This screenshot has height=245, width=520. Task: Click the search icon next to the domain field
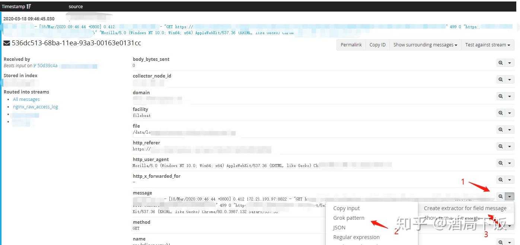tap(501, 96)
